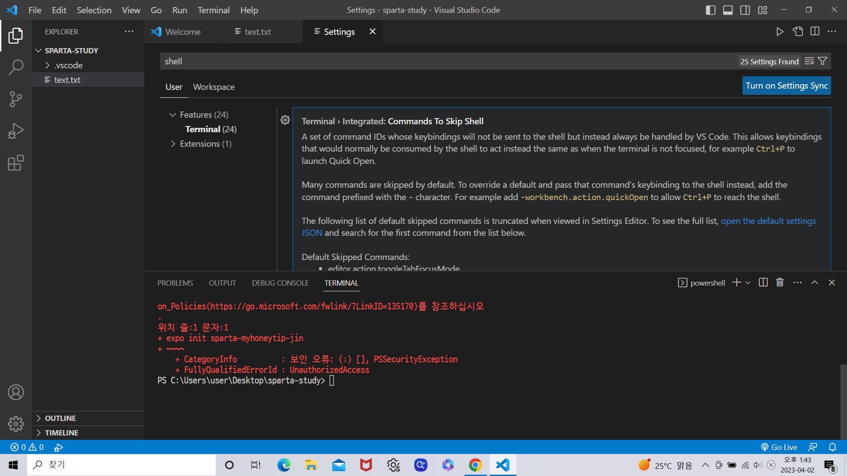This screenshot has width=847, height=476.
Task: Open notifications bell in status bar
Action: click(832, 447)
